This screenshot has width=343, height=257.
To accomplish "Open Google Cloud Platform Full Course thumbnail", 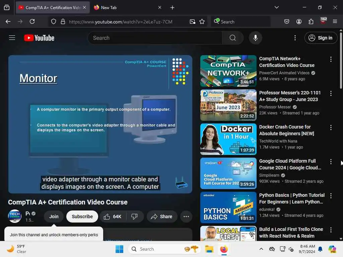I will coord(228,173).
